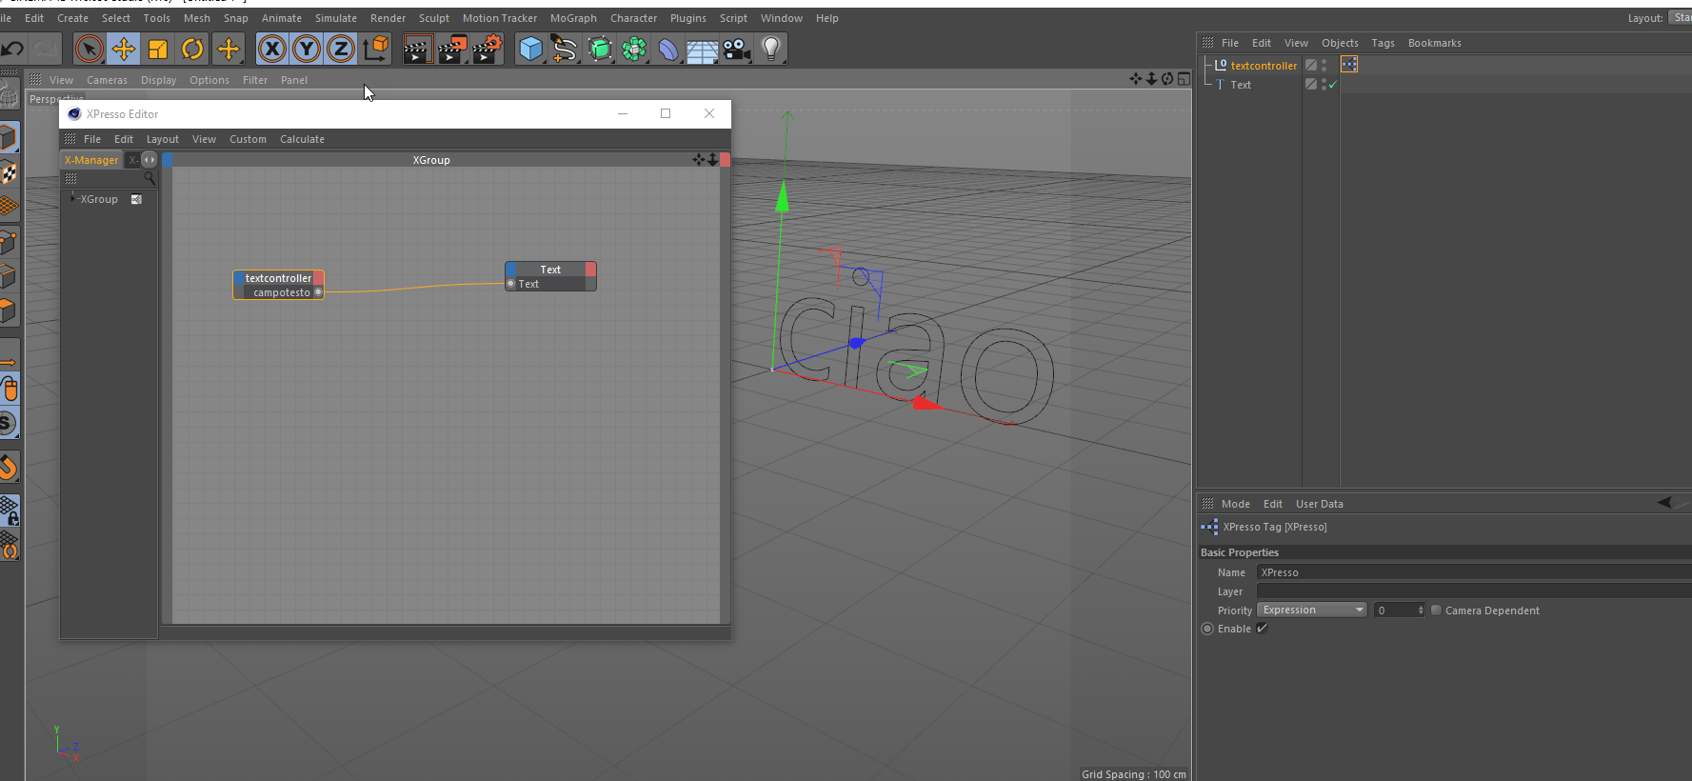
Task: Click the Attribute Manager back arrow
Action: click(1664, 503)
